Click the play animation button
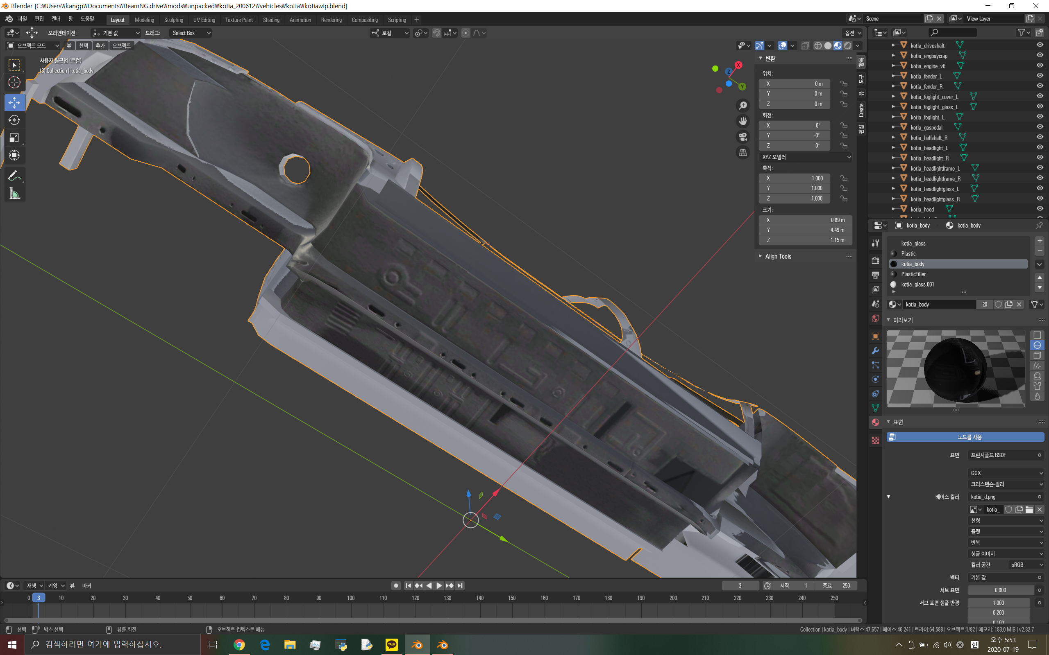Screen dimensions: 1049x655 coord(439,586)
